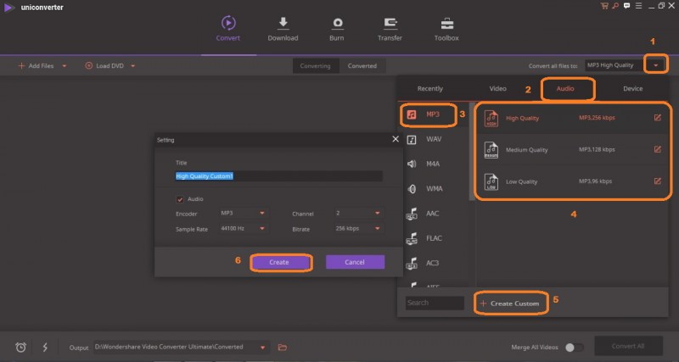Click the uniconverter logo icon
Viewport: 679px width, 362px height.
[8, 8]
